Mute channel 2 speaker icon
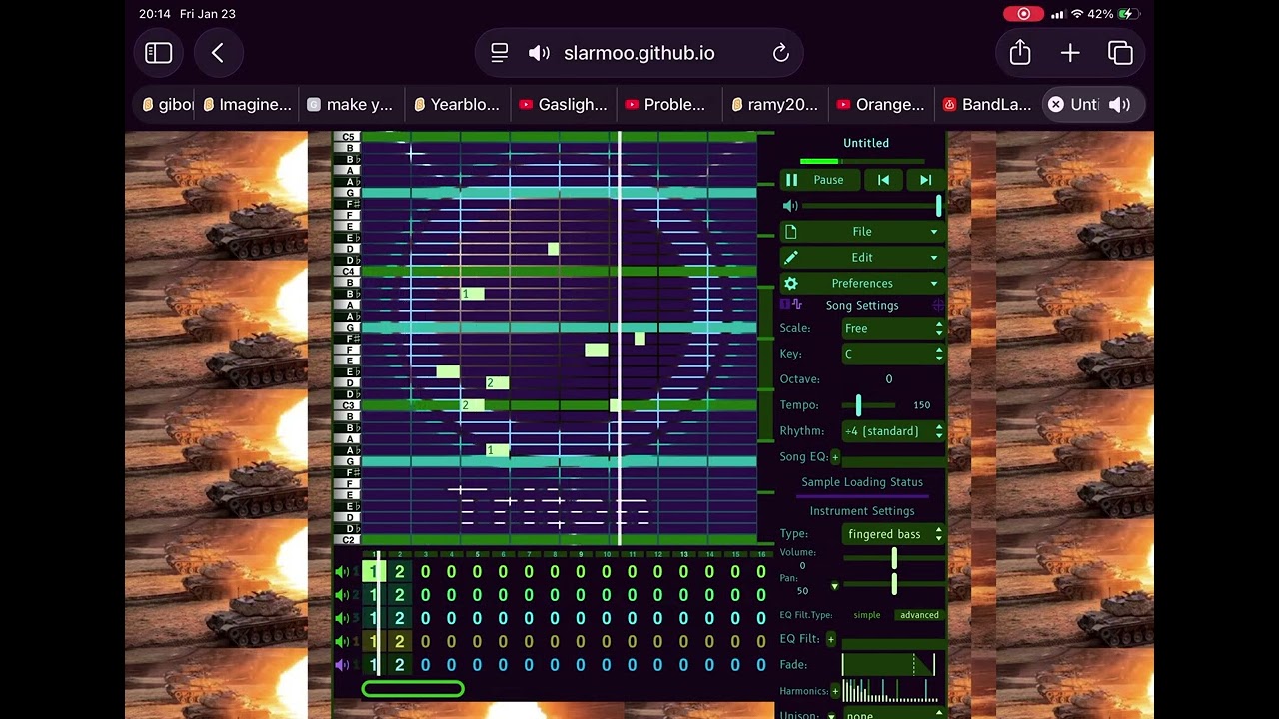This screenshot has width=1279, height=719. 342,595
